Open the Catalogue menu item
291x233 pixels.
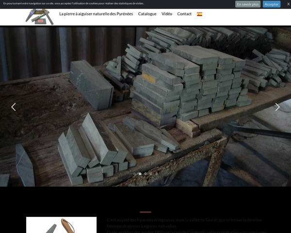pos(147,14)
